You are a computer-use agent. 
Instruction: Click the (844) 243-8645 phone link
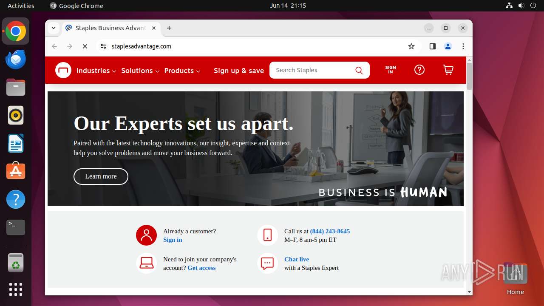(x=330, y=231)
